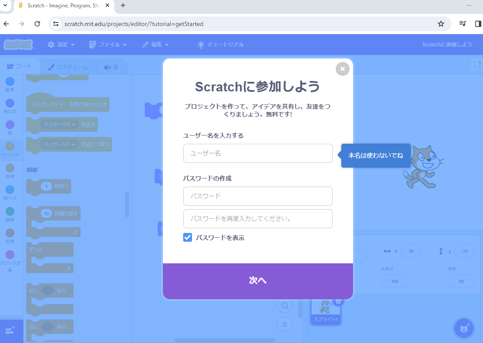Switch to the 音 tab
The image size is (483, 343).
(x=111, y=67)
